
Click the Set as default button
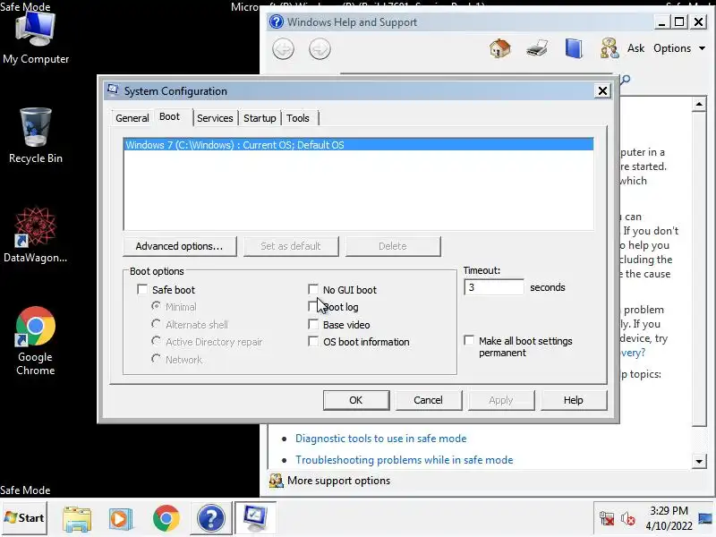[x=291, y=246]
